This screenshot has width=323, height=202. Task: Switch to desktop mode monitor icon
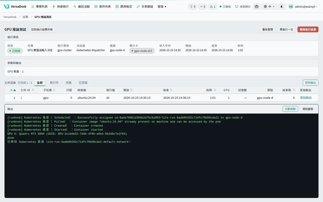pyautogui.click(x=236, y=7)
